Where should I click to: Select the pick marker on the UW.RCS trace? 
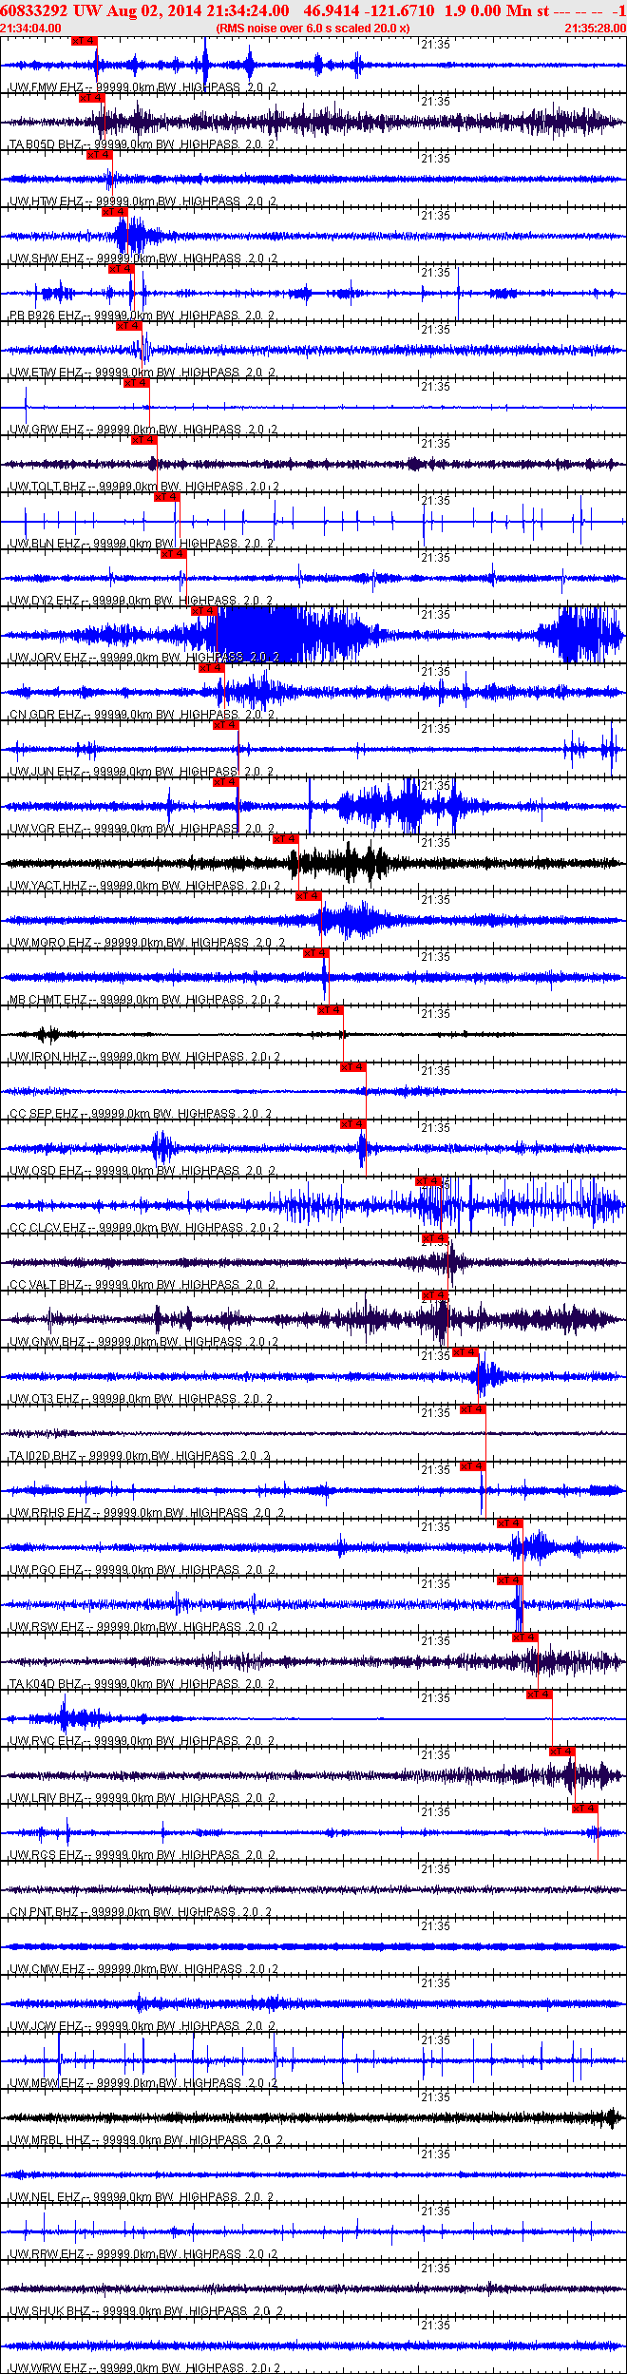point(585,1809)
